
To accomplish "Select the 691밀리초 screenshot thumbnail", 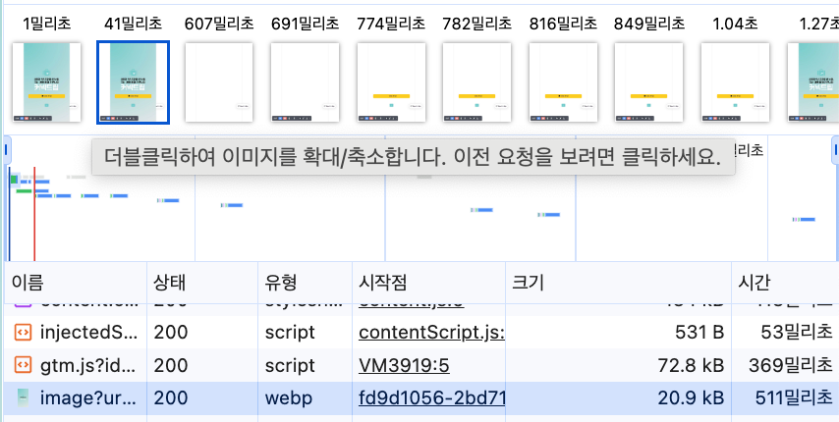I will click(x=305, y=82).
